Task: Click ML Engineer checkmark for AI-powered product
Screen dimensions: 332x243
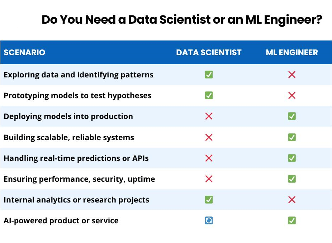Action: pyautogui.click(x=292, y=220)
